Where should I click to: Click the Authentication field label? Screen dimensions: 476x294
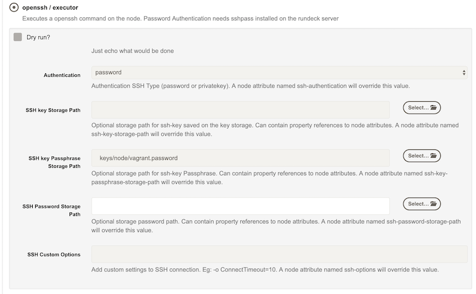pos(62,75)
